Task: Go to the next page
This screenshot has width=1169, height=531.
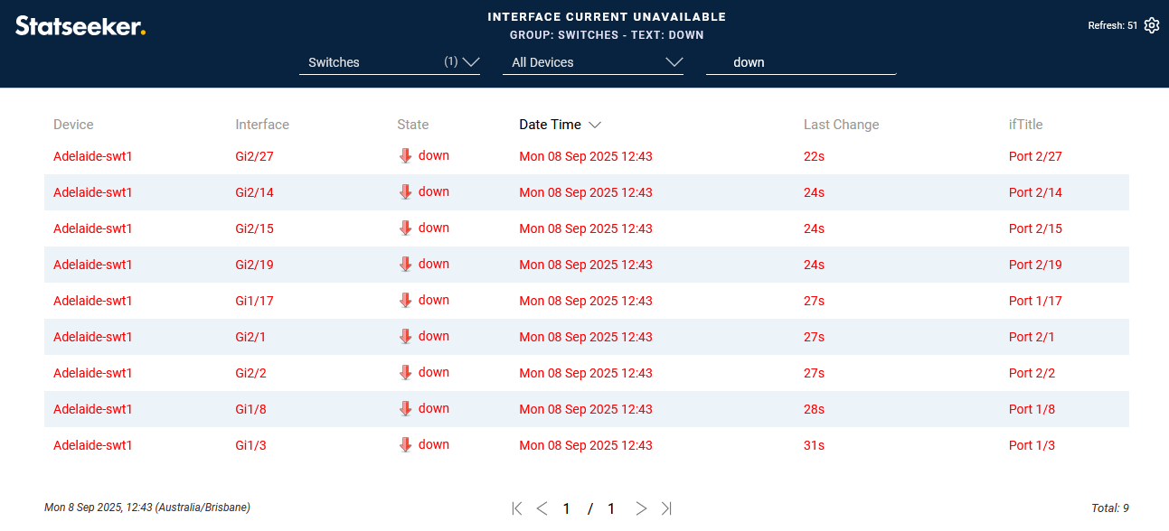Action: click(x=641, y=508)
